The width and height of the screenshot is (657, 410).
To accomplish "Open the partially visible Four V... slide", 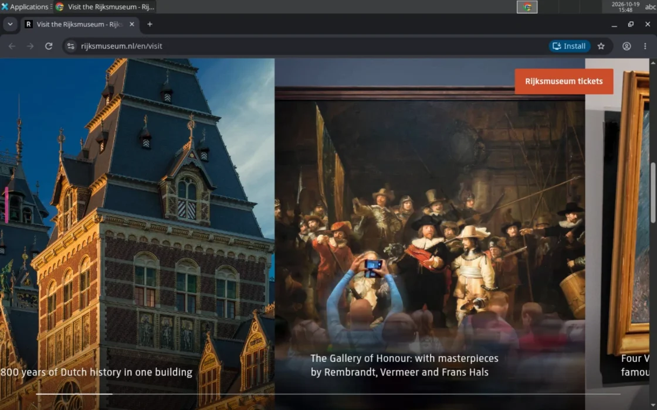I will [617, 234].
